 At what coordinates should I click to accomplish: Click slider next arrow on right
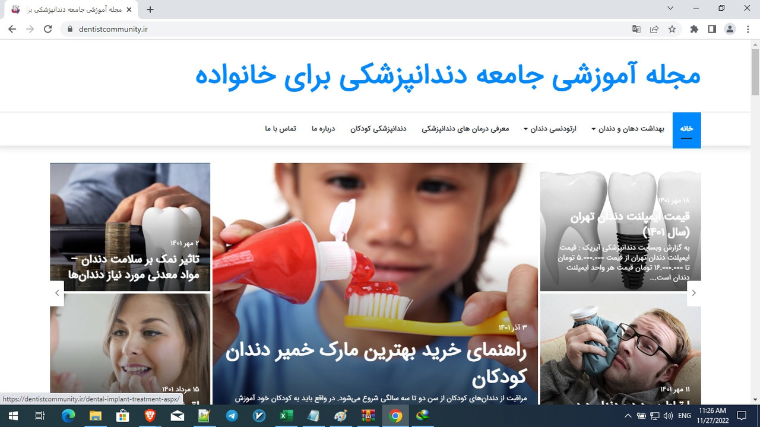(x=693, y=293)
